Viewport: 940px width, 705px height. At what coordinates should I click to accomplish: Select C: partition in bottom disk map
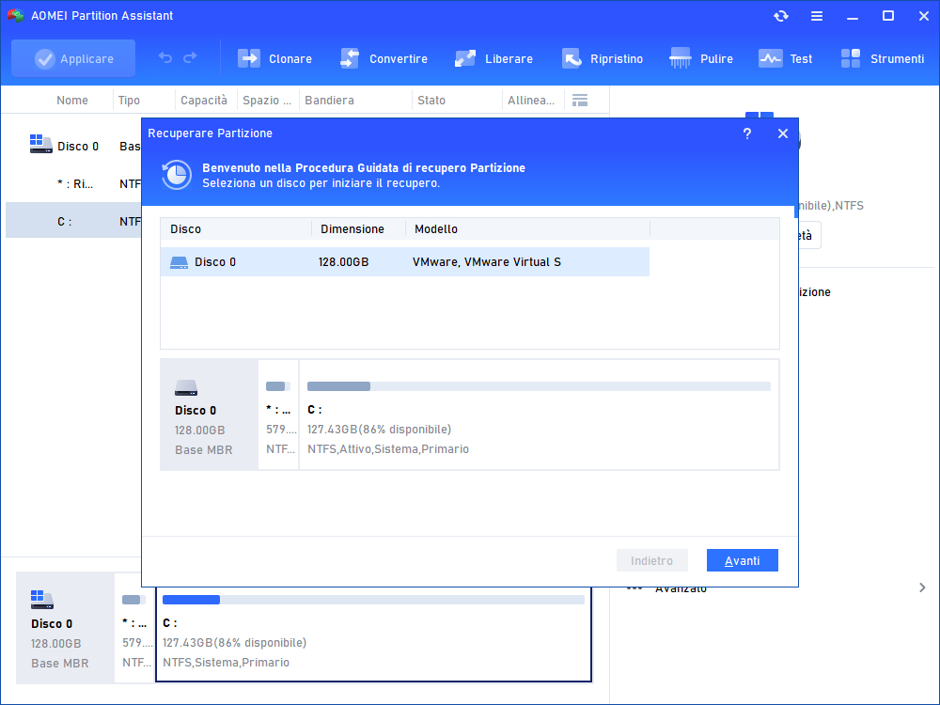[x=373, y=634]
